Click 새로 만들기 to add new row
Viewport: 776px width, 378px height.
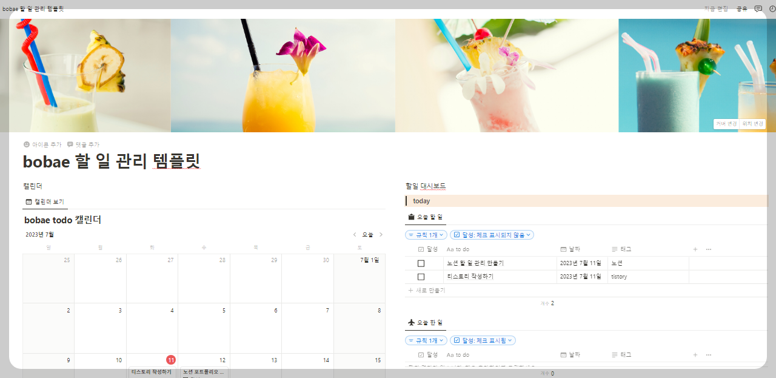pyautogui.click(x=427, y=291)
